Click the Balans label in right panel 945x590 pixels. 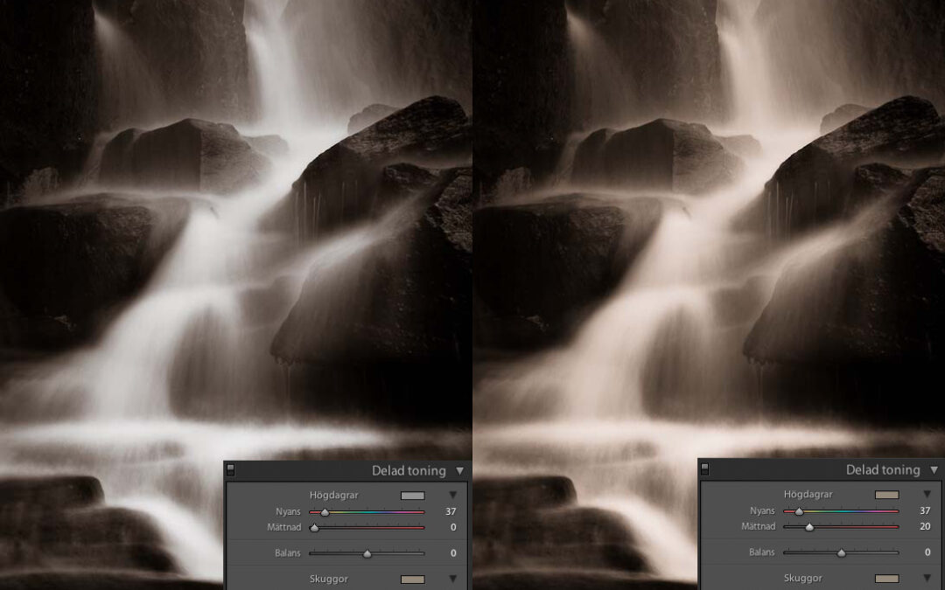point(762,552)
